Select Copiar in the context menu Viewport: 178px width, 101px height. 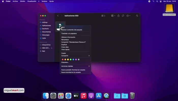click(x=75, y=53)
